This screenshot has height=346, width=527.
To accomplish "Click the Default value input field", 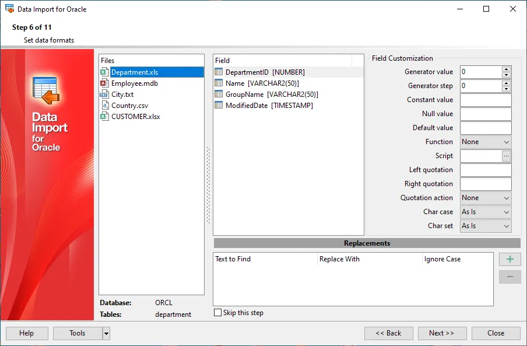I will click(x=486, y=128).
